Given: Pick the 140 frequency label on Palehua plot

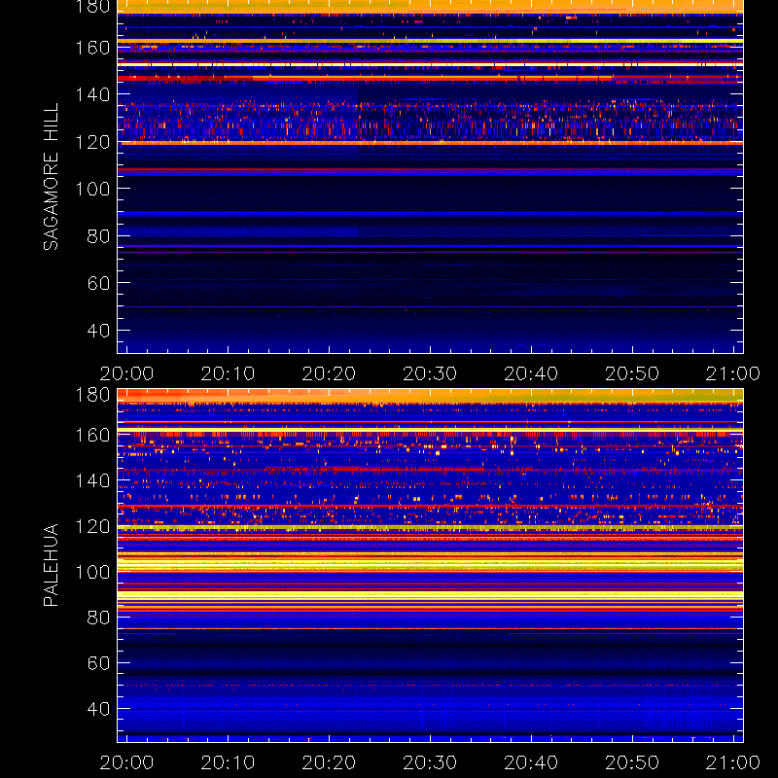Looking at the screenshot, I should coord(92,480).
